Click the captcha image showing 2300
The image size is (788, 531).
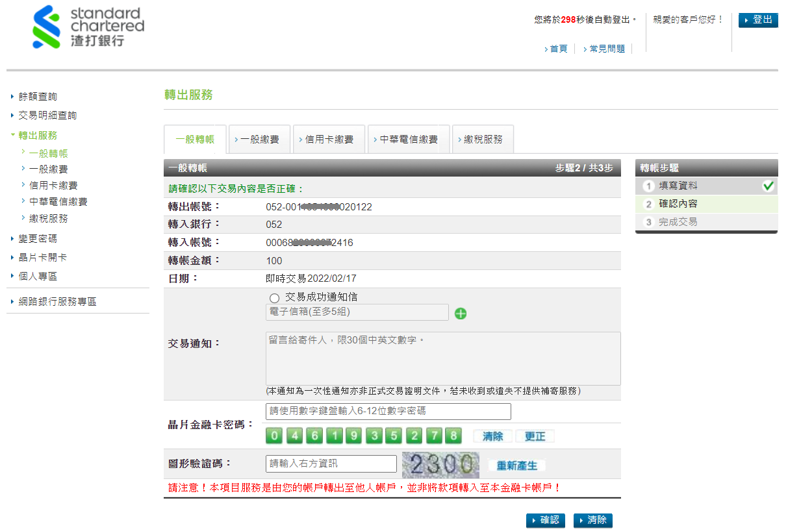tap(440, 465)
